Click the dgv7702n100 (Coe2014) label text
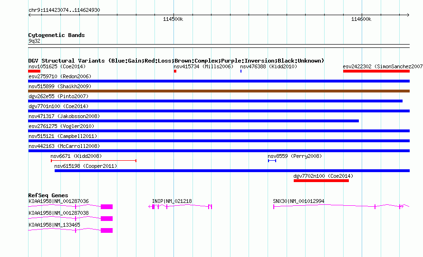Image resolution: width=423 pixels, height=257 pixels. click(x=323, y=176)
